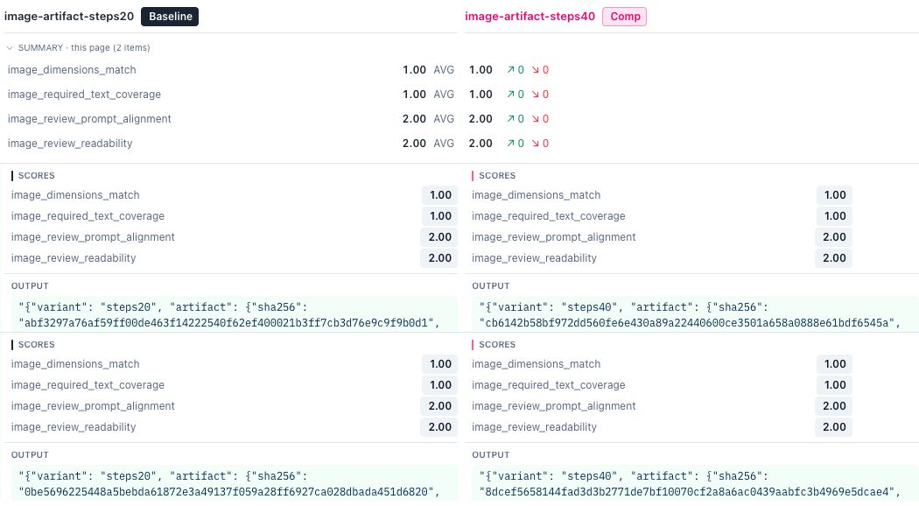Viewport: 919px width, 506px height.
Task: Open the image-artifact-steps40 experiment title
Action: tap(530, 17)
